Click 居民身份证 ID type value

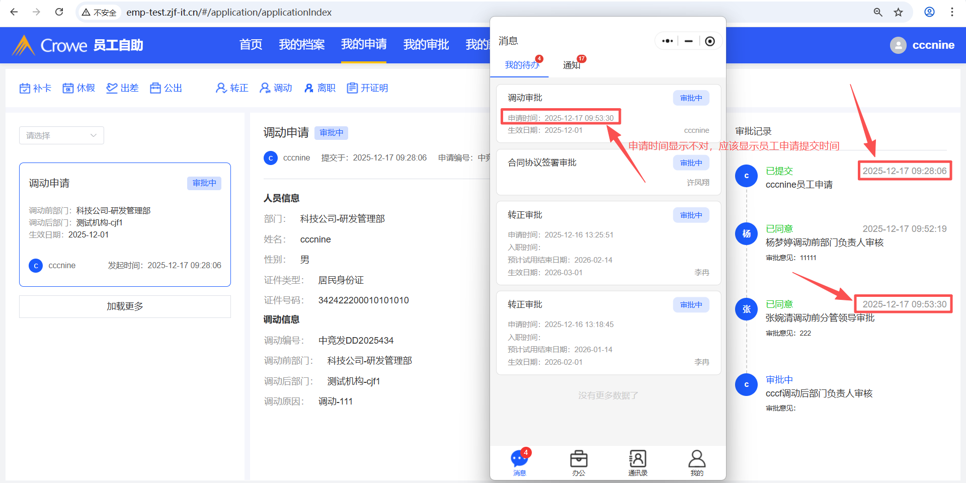(341, 280)
